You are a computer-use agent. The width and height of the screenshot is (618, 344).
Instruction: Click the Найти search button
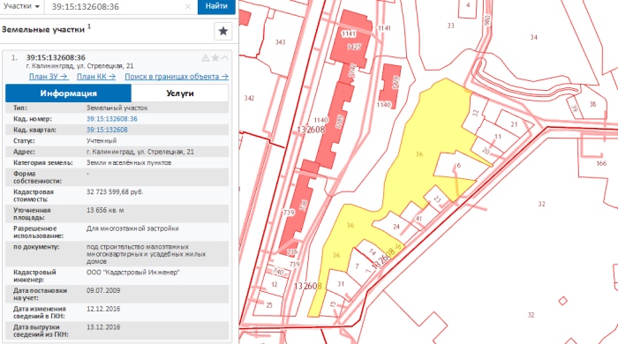click(216, 6)
